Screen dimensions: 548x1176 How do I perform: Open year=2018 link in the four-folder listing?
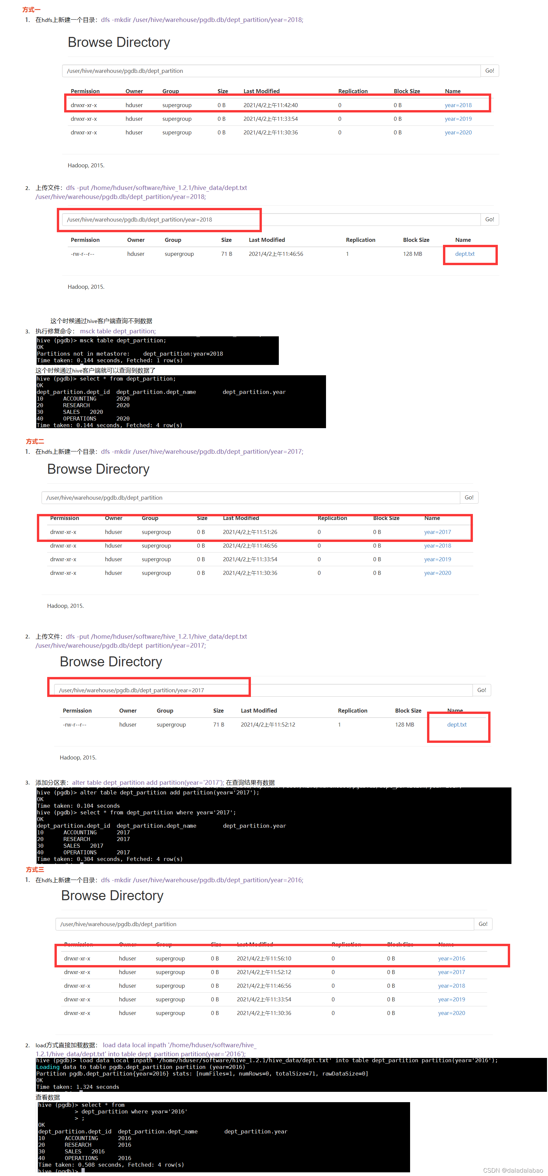click(x=438, y=546)
